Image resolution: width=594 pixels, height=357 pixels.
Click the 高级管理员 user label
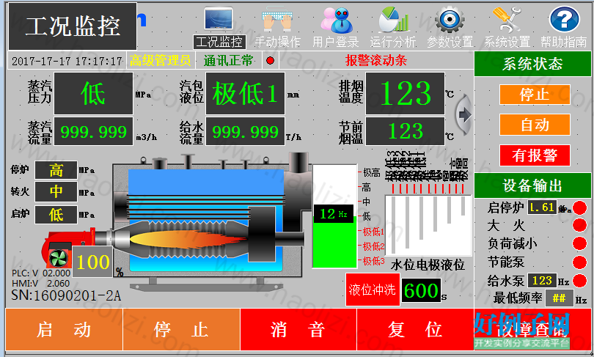(161, 60)
